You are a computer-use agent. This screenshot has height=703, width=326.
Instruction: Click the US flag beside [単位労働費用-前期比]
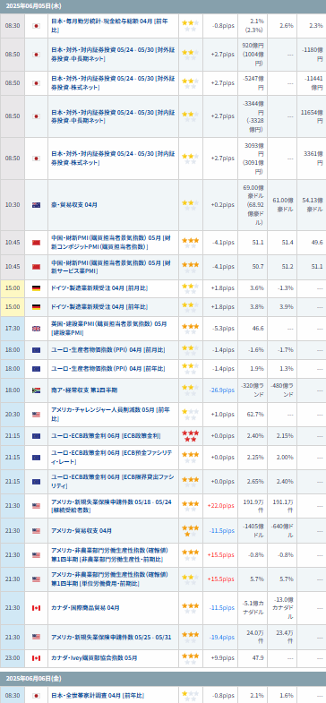pos(37,579)
